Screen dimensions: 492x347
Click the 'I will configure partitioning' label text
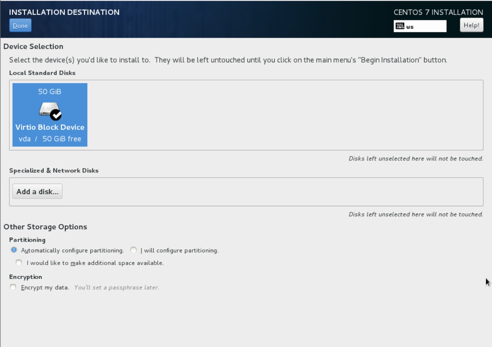point(179,250)
